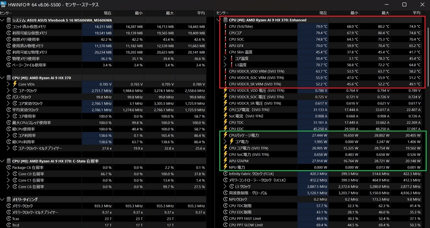Click the clock icon for 使用済み物理メモリ
This screenshot has width=430, height=228.
[x=9, y=46]
